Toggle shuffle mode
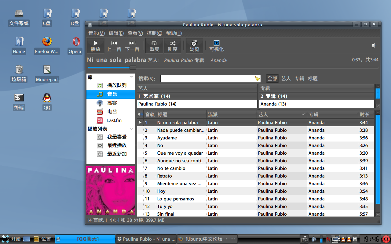 pyautogui.click(x=173, y=46)
